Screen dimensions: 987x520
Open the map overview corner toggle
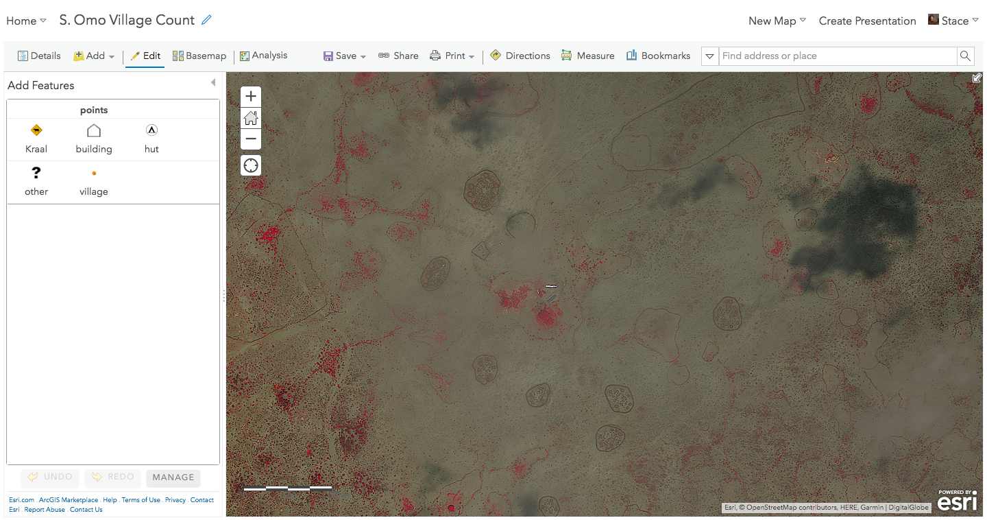(977, 78)
